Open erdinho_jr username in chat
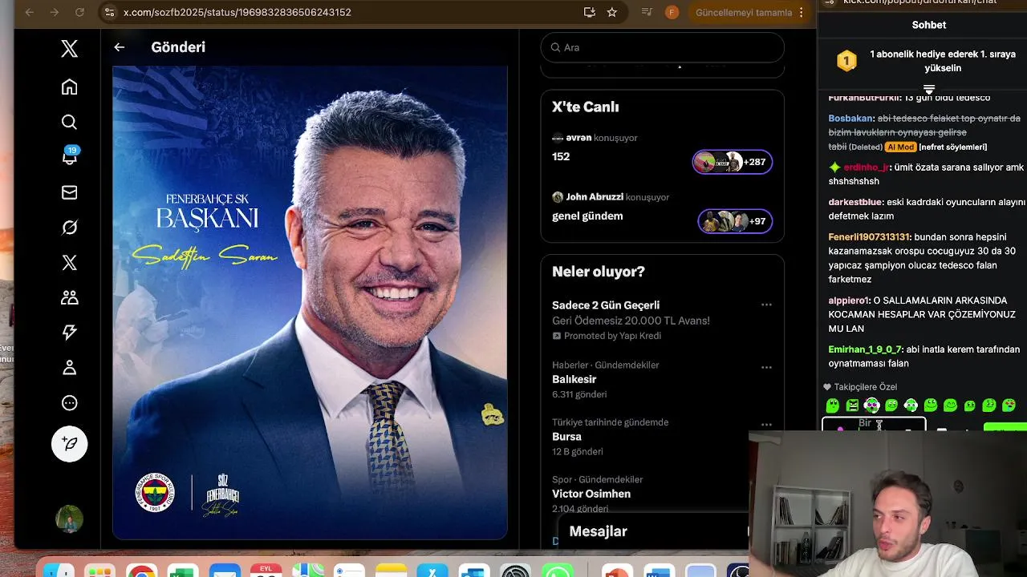 click(866, 167)
